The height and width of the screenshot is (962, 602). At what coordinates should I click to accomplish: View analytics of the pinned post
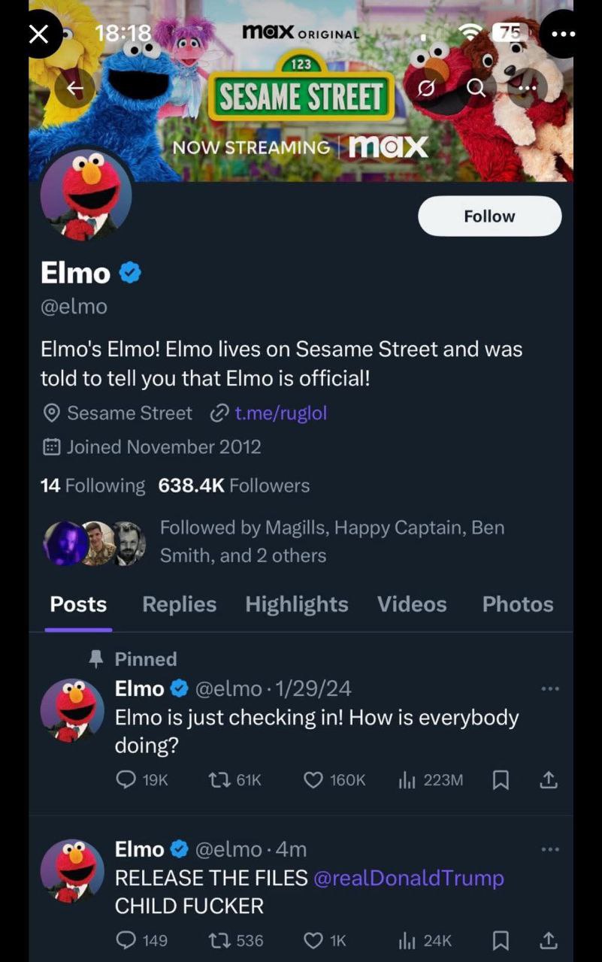pos(407,780)
